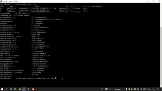
Task: Click the green terminal cursor block
Action: point(56,78)
